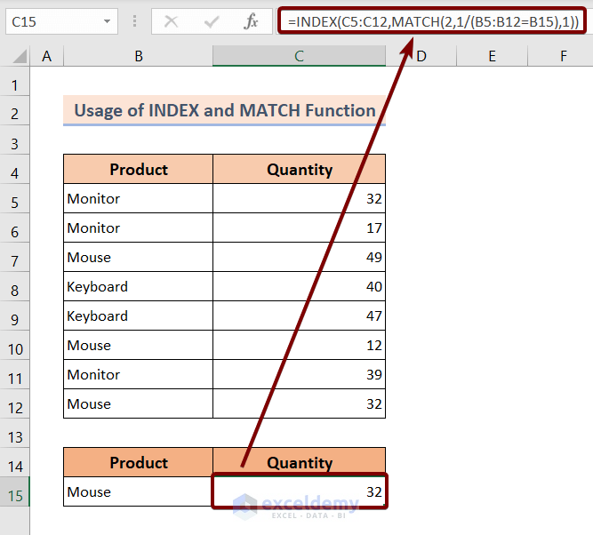Image resolution: width=593 pixels, height=535 pixels.
Task: Select 'Keyboard' cell in row 9
Action: pyautogui.click(x=139, y=315)
